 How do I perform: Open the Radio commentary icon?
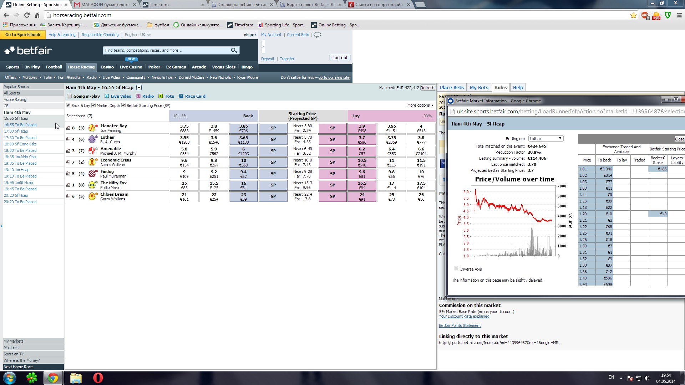[138, 96]
